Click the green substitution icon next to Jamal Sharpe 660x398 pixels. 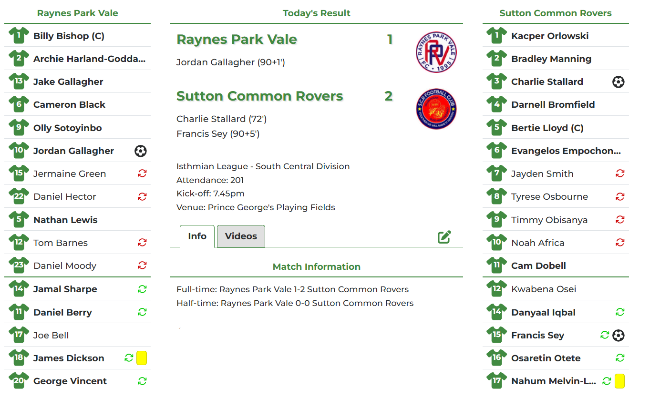(x=142, y=289)
